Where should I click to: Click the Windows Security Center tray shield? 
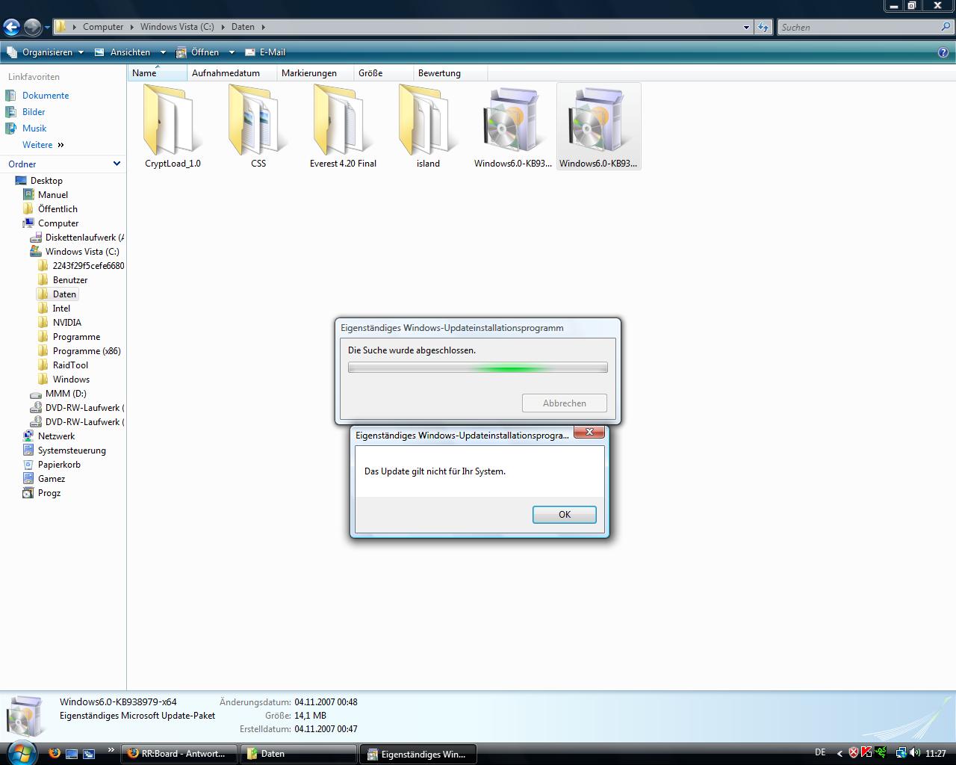tap(853, 753)
